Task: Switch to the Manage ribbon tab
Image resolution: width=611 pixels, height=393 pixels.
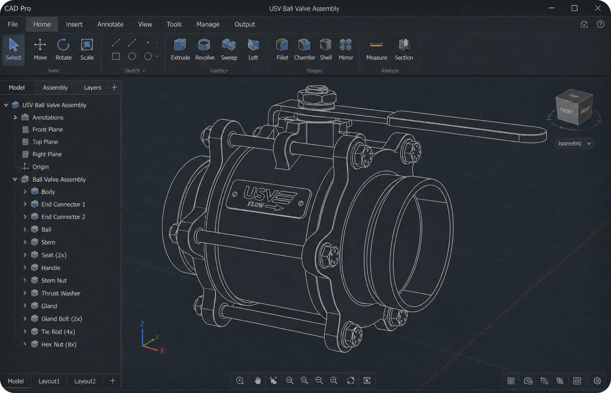Action: point(208,24)
